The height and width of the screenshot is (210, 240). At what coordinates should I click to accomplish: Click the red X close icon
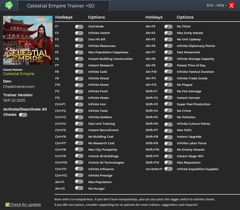click(x=231, y=5)
